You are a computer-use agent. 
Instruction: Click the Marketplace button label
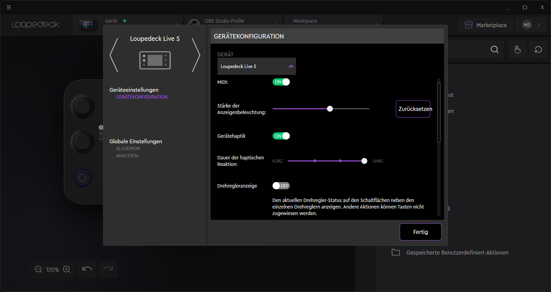point(491,25)
